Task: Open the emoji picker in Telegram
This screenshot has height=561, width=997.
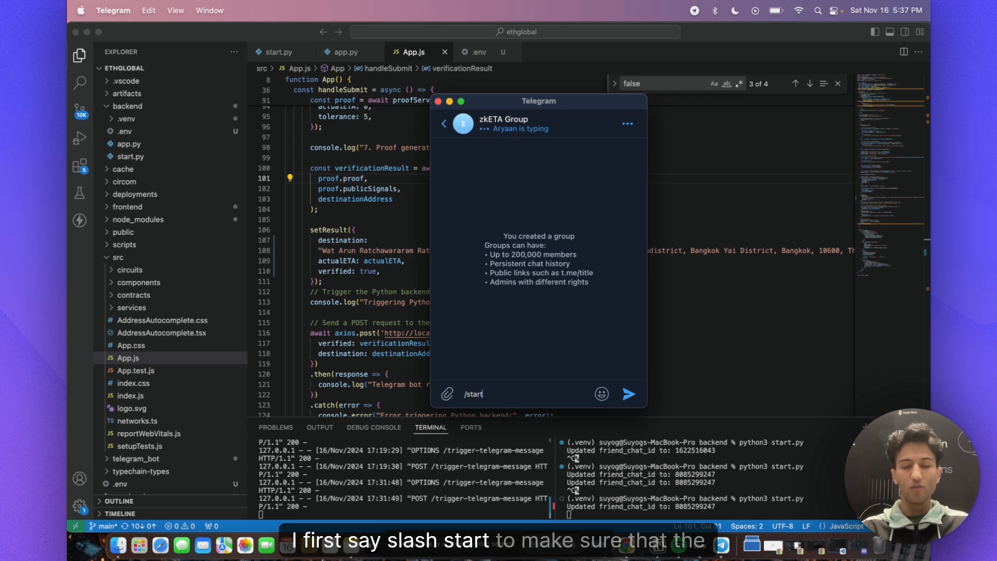Action: [601, 394]
